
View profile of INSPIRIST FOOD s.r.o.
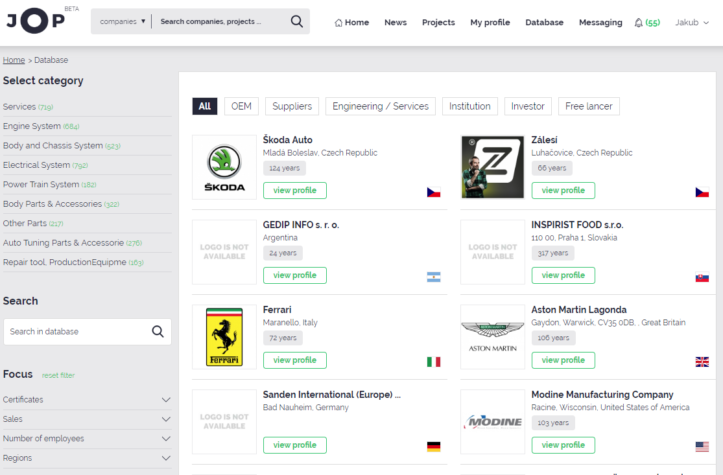coord(563,275)
